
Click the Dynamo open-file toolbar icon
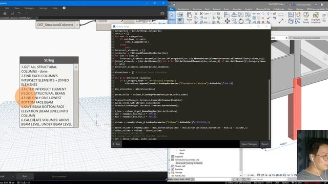5,13
